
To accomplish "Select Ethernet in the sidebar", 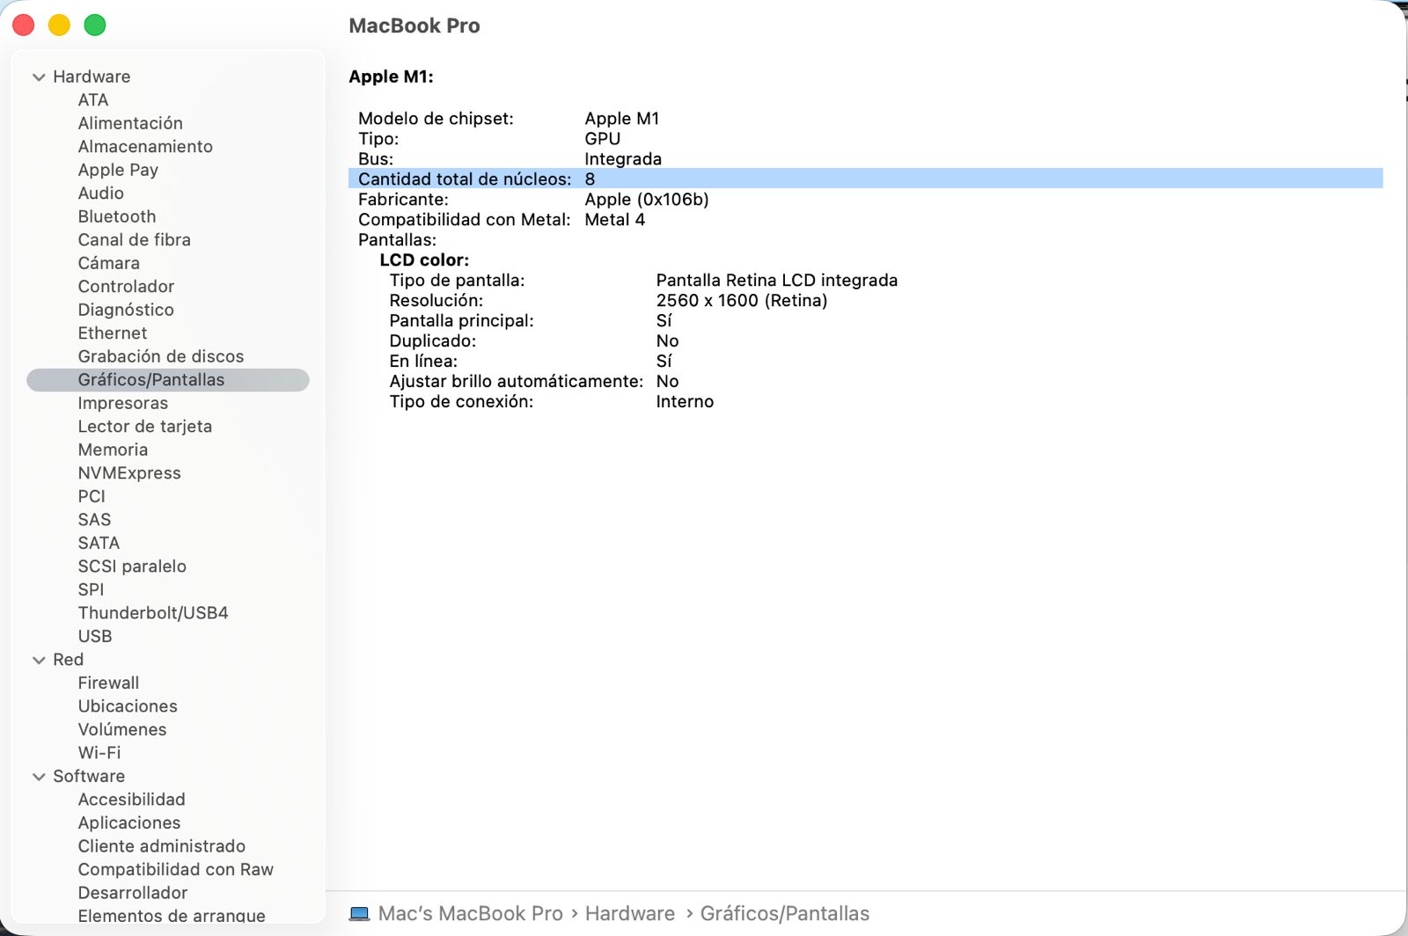I will pos(113,333).
